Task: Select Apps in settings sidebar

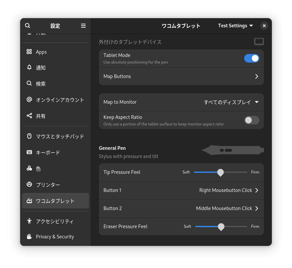Action: click(55, 52)
